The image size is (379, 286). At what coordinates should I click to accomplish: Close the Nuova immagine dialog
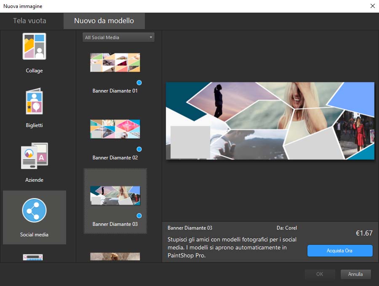(372, 6)
